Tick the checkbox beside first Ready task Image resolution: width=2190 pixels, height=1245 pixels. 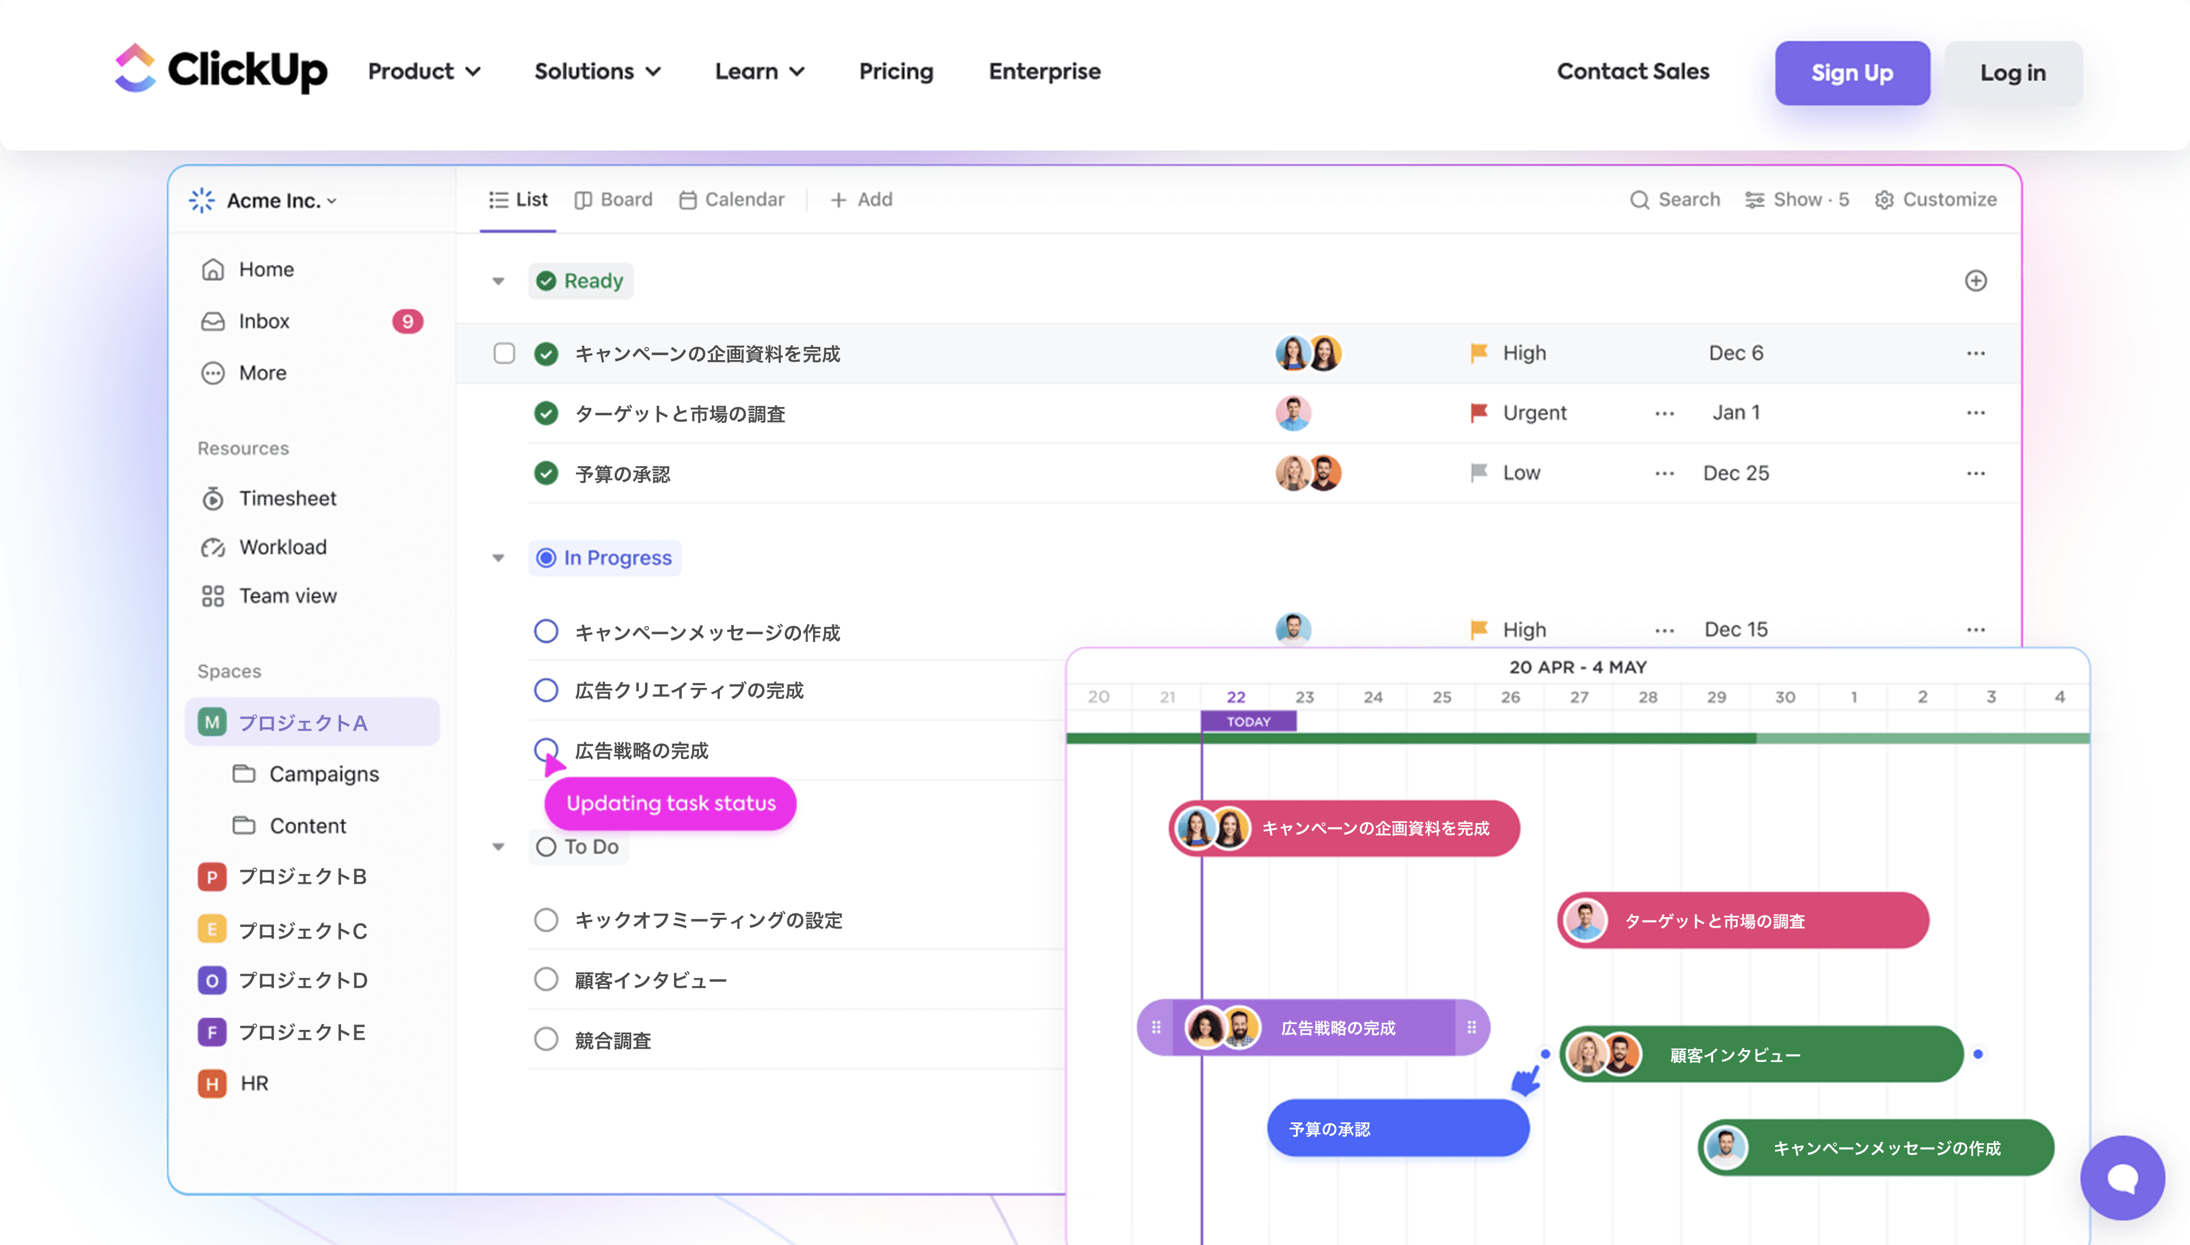(x=504, y=354)
